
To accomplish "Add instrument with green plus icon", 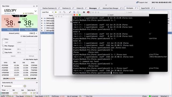I will point(25,86).
